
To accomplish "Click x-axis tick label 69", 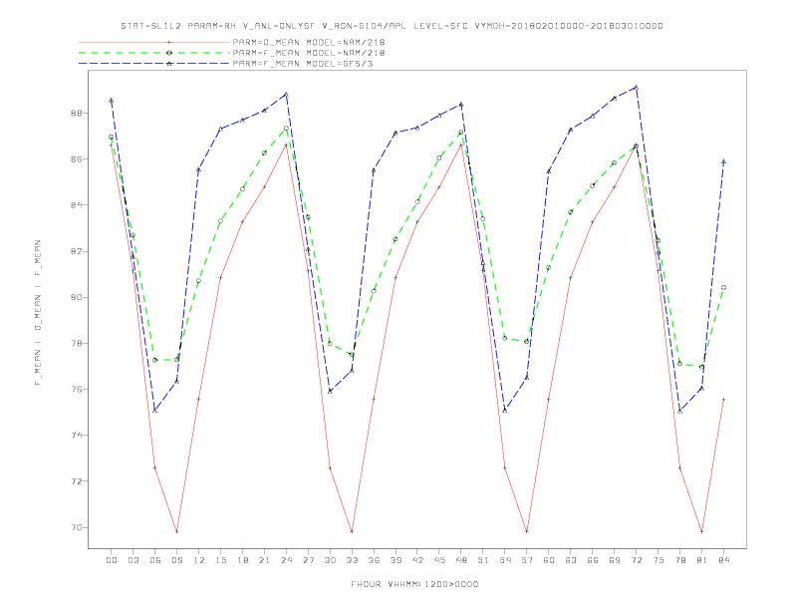I will click(x=615, y=560).
